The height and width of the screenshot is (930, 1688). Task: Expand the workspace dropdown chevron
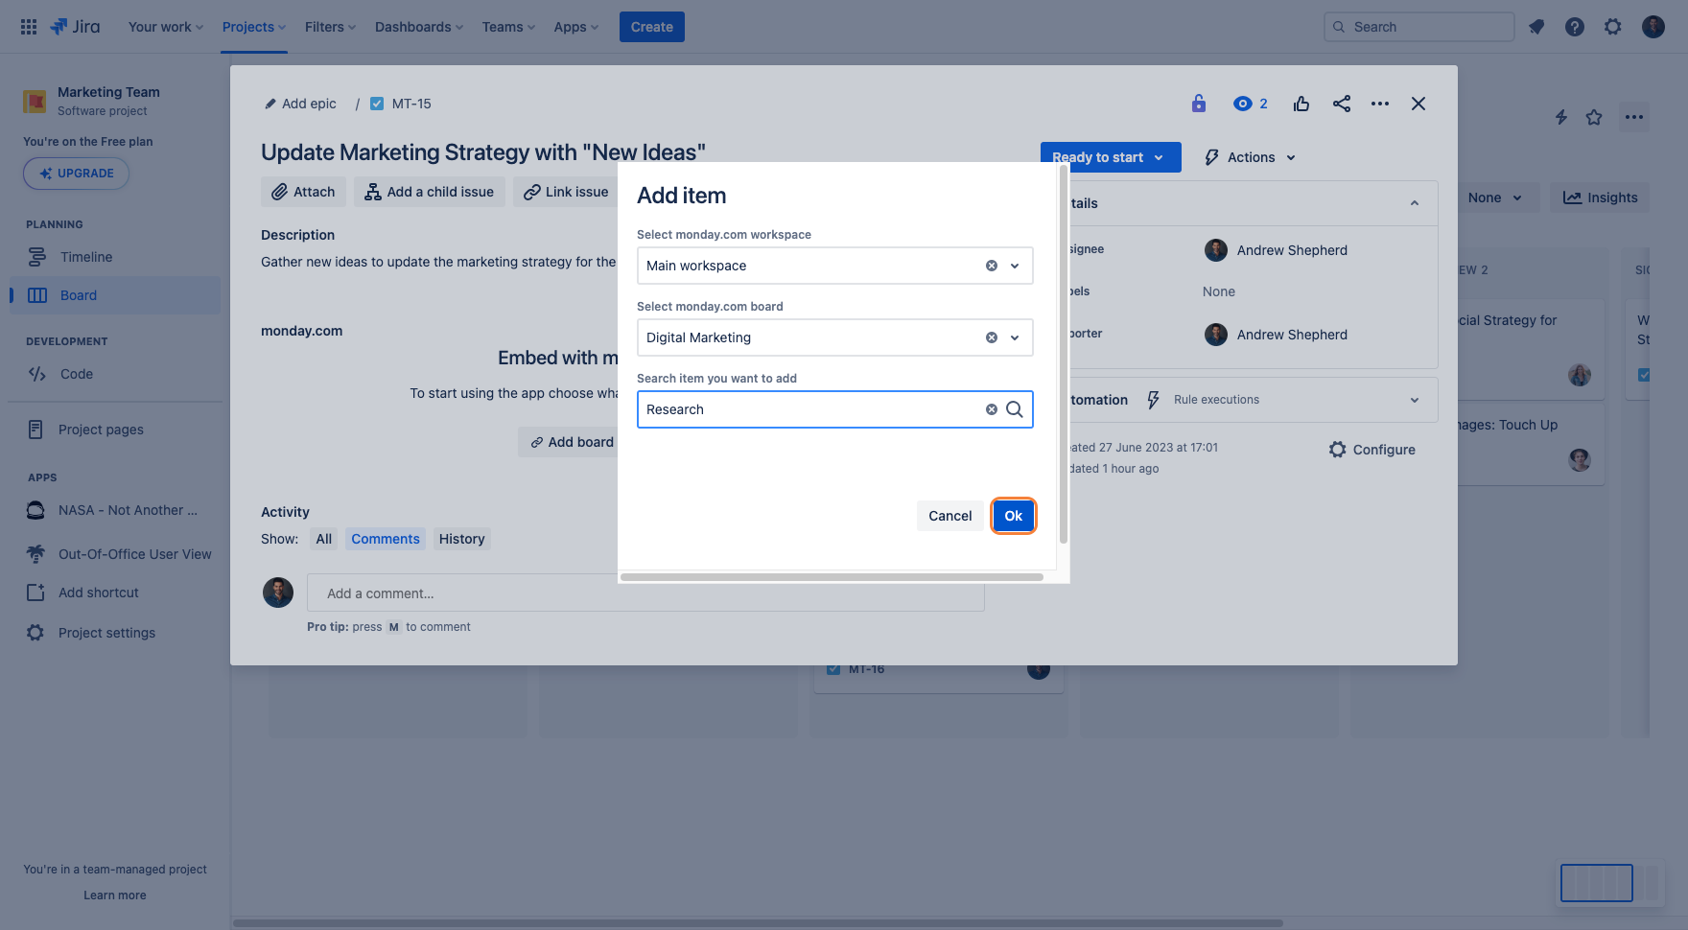click(1015, 266)
